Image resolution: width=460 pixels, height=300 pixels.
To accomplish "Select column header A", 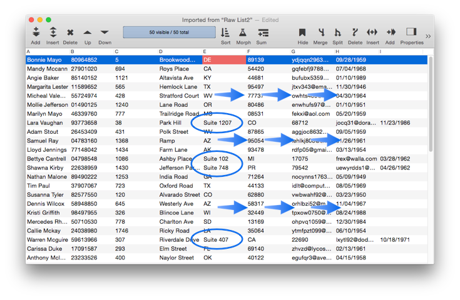I will coord(48,51).
